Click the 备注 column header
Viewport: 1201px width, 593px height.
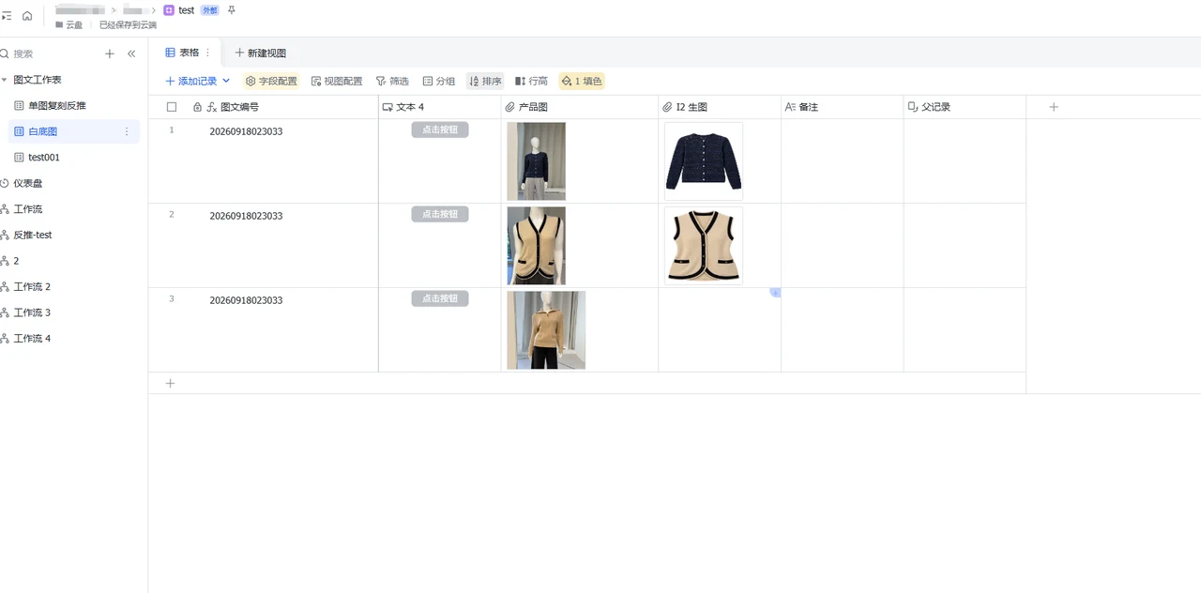point(843,107)
